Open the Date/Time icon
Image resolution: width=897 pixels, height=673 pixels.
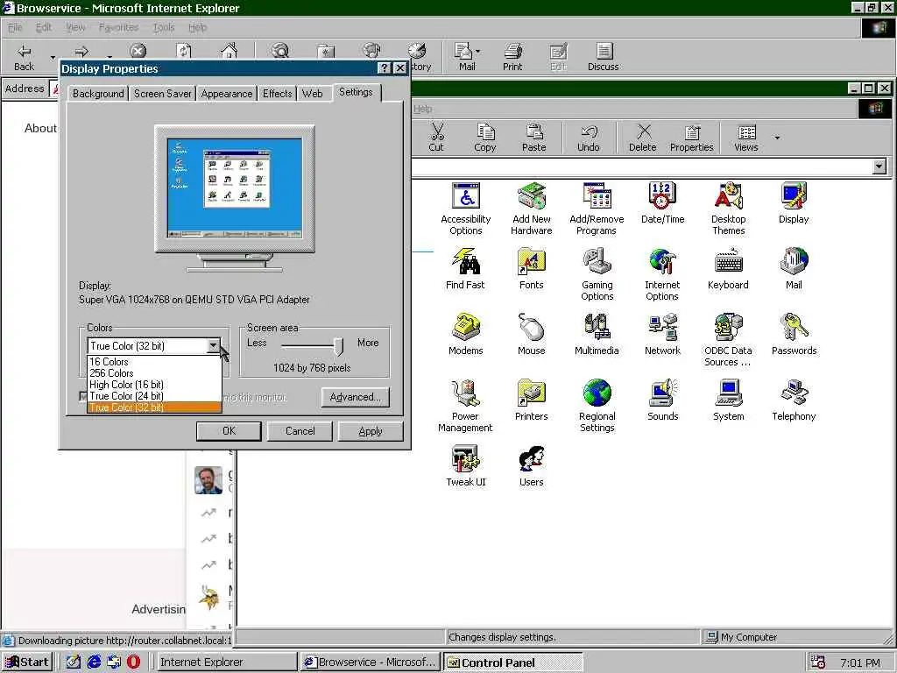662,202
